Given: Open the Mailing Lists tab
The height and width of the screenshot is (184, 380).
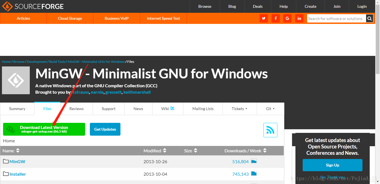Looking at the screenshot, I should click(x=203, y=109).
